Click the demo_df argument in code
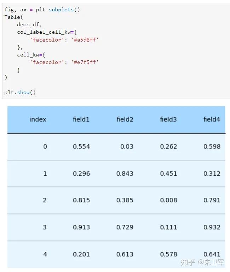Image resolution: width=230 pixels, height=272 pixels. pos(28,25)
